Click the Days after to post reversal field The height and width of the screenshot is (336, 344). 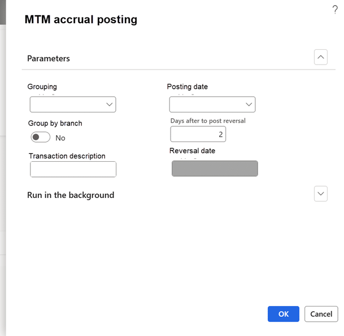coord(198,134)
